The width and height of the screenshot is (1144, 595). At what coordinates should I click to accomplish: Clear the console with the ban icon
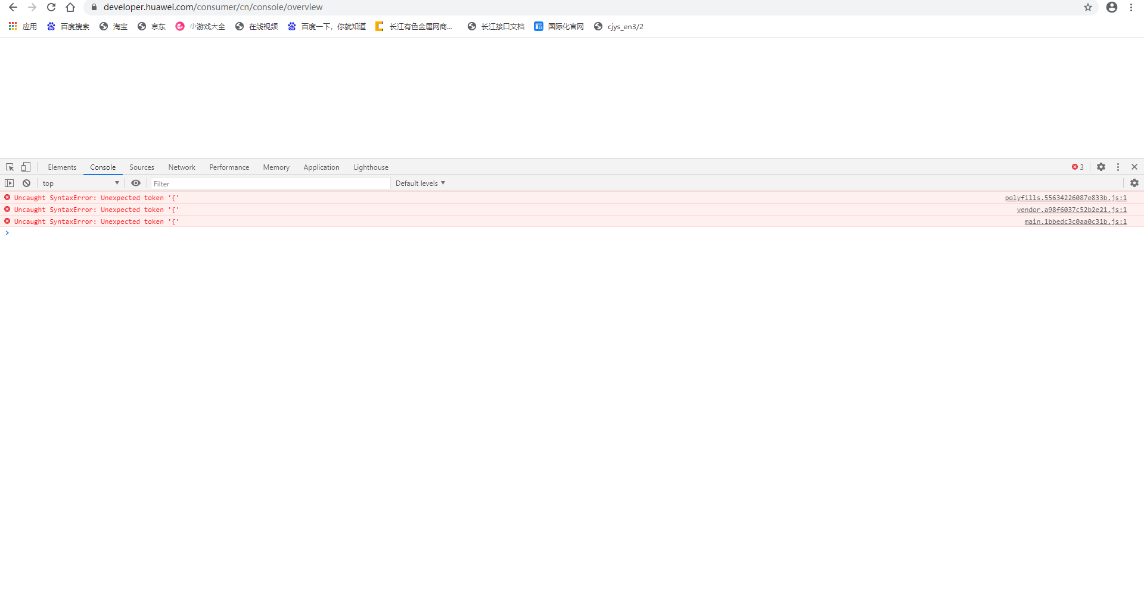click(x=27, y=183)
